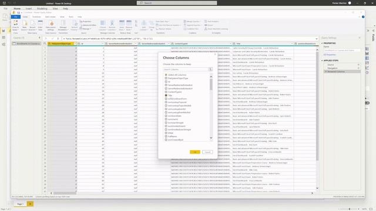Open the ContentTypeId column filter dropdown
The height and width of the screenshot is (211, 376).
(x=230, y=44)
